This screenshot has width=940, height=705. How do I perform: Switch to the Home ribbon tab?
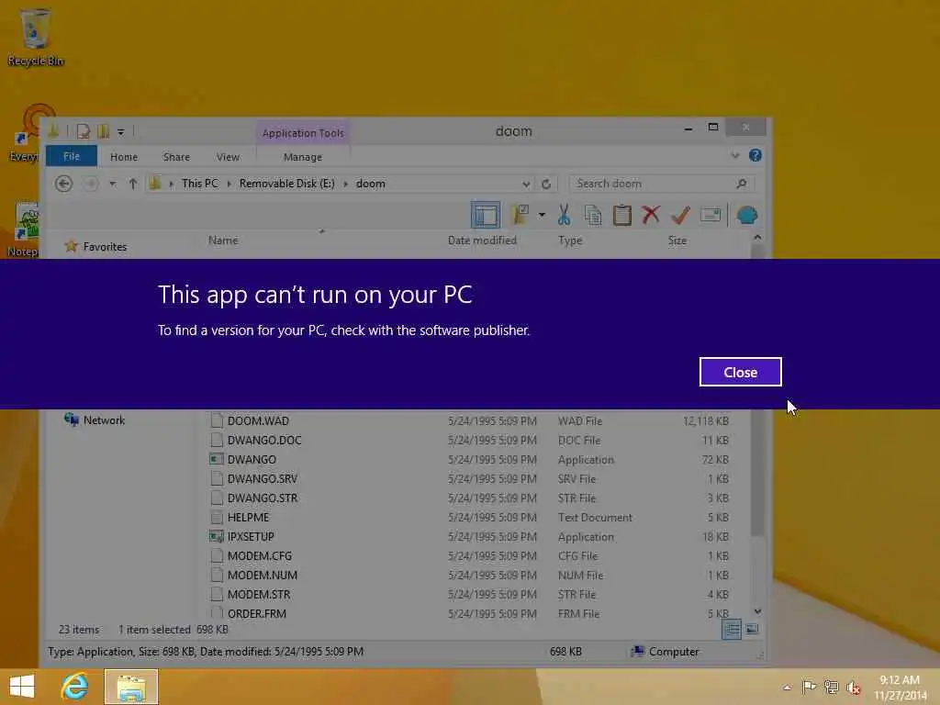point(124,156)
